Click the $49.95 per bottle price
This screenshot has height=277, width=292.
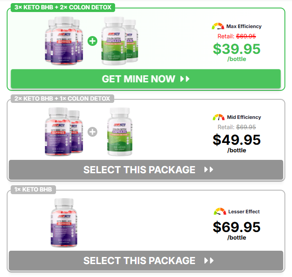[237, 143]
